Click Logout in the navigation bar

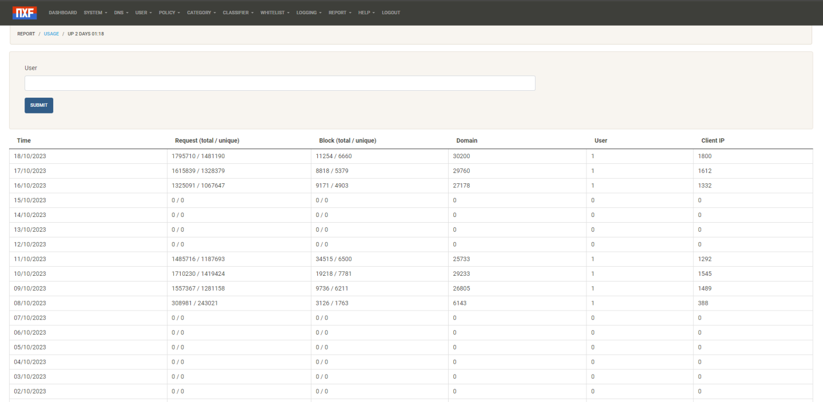391,13
